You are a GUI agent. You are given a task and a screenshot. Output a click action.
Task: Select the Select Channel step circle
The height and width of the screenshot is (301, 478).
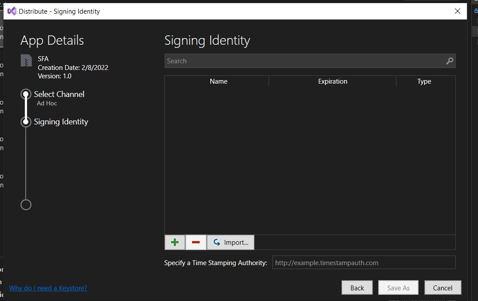(x=26, y=94)
